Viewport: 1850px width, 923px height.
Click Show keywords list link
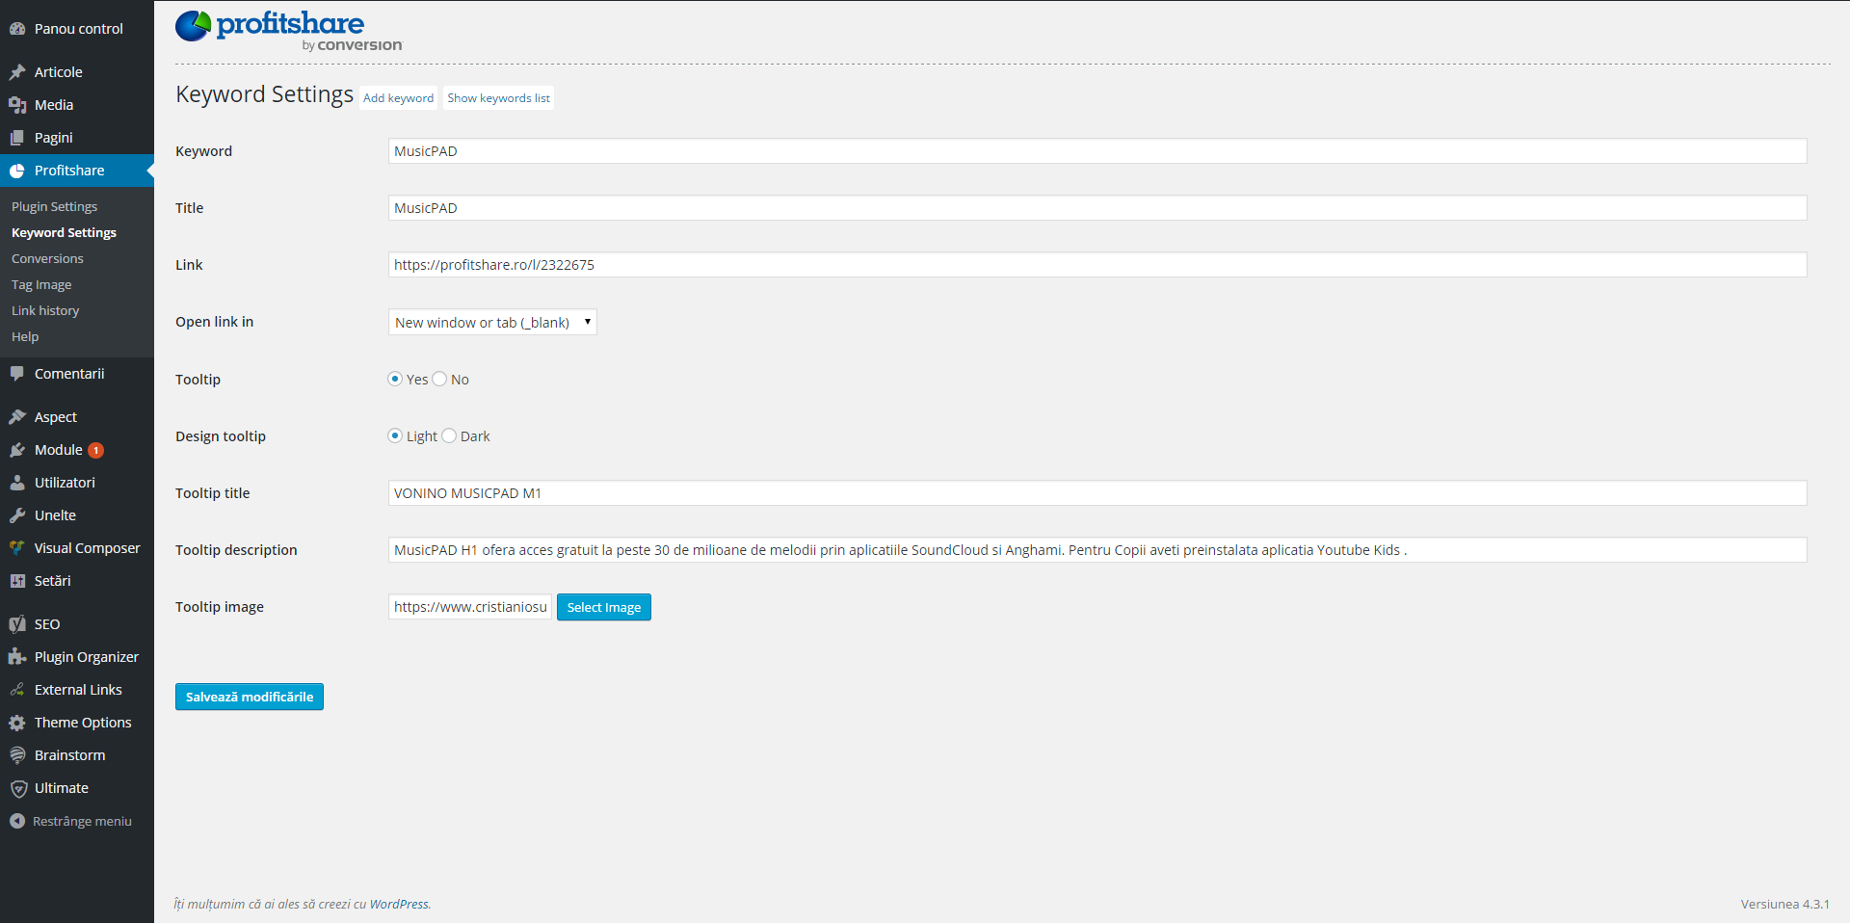[498, 98]
